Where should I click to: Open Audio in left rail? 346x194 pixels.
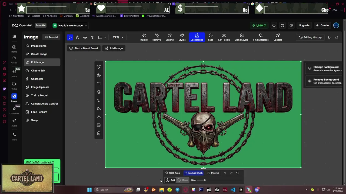[14, 123]
